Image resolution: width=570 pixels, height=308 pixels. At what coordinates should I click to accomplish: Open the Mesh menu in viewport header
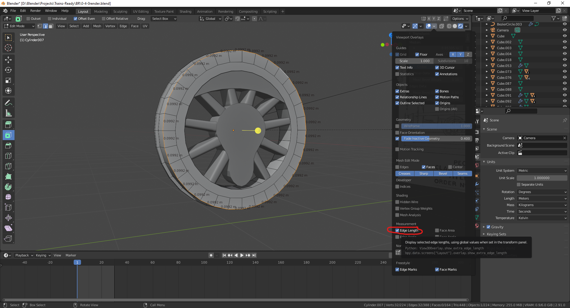[97, 26]
